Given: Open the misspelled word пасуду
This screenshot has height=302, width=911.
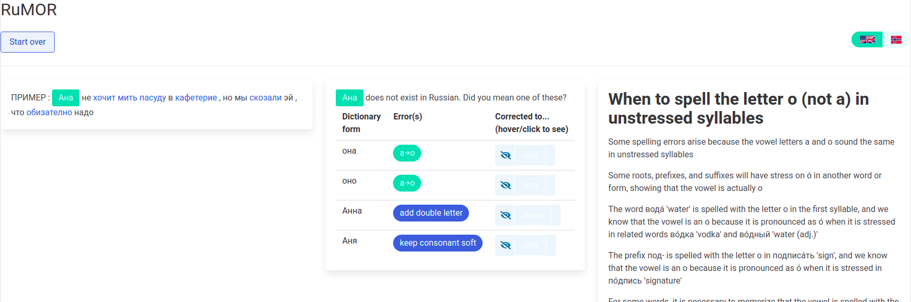Looking at the screenshot, I should tap(153, 98).
